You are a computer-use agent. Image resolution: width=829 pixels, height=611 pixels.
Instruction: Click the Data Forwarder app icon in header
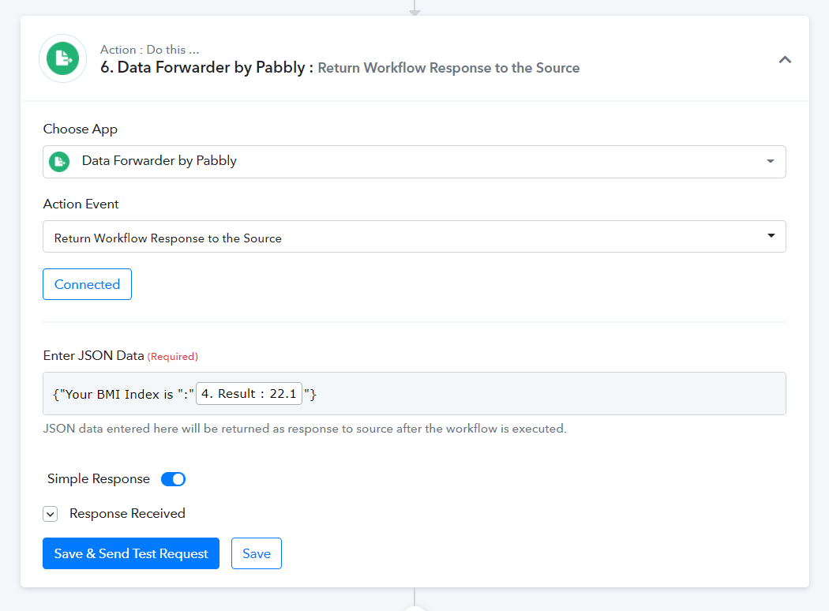tap(63, 58)
